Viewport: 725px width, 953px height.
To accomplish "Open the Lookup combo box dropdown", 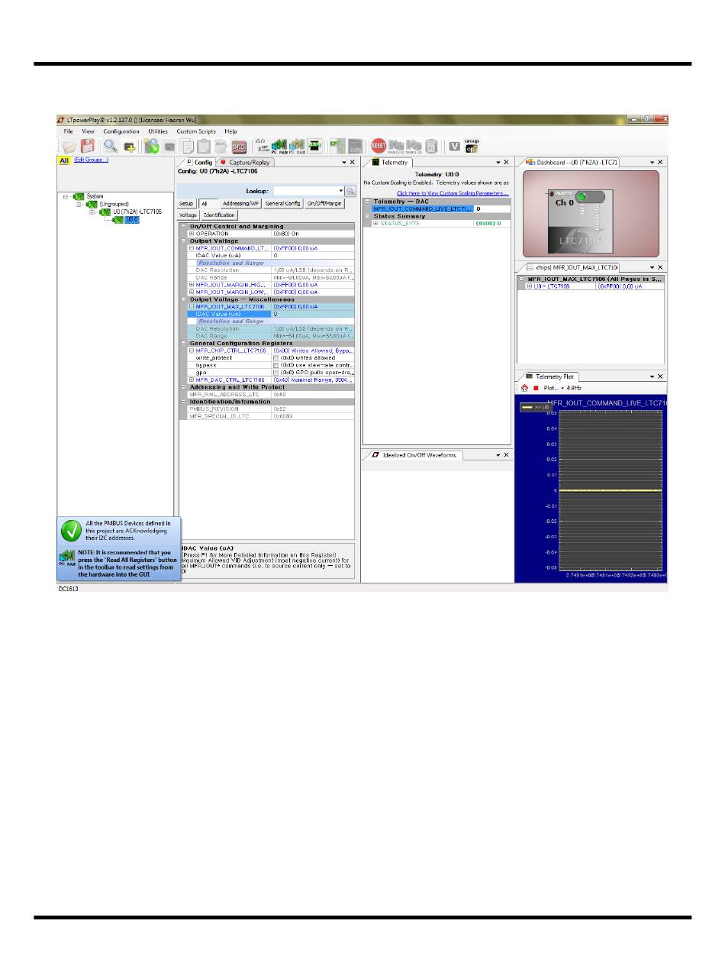I will (x=340, y=191).
